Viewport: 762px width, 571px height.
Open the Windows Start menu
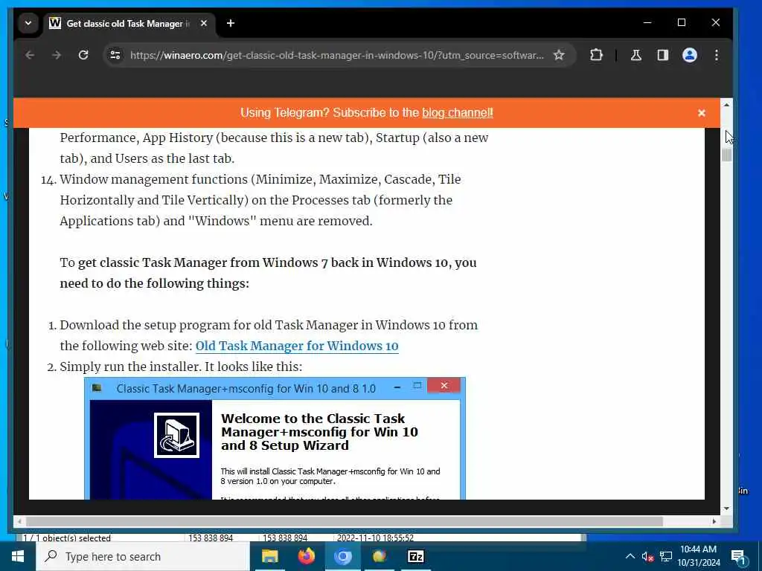(x=18, y=556)
